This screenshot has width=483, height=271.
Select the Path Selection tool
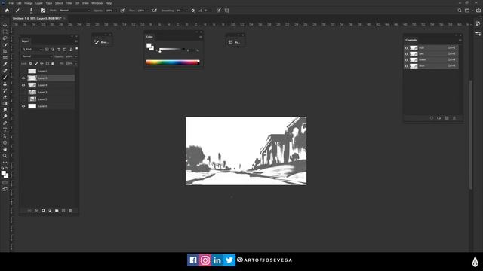pyautogui.click(x=5, y=135)
